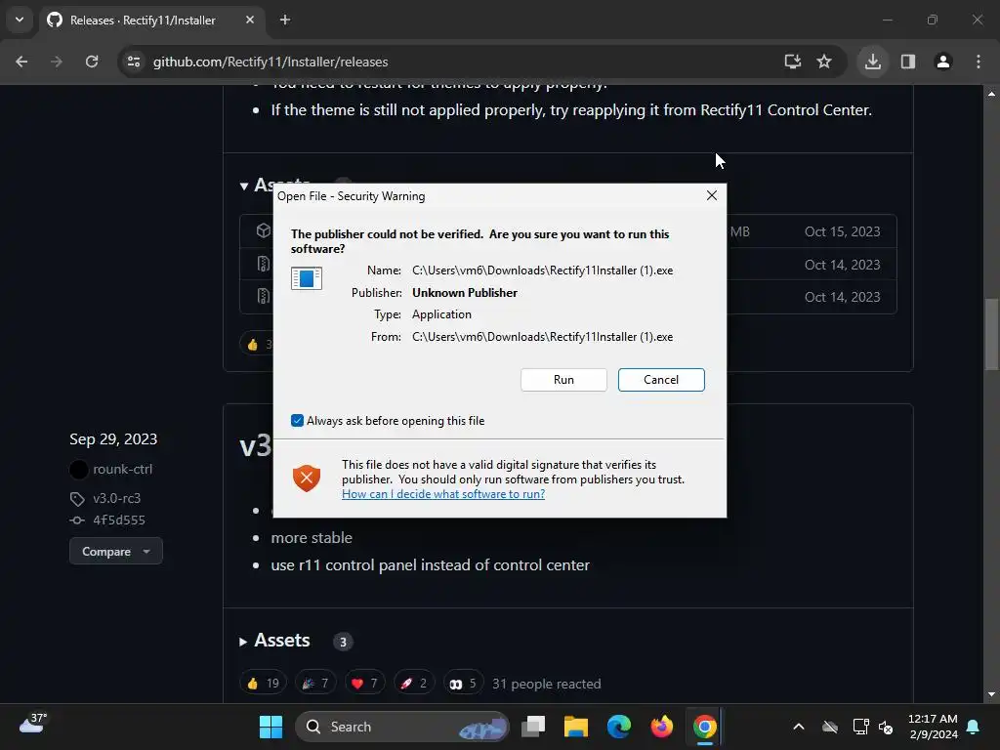
Task: Click the muted volume tray icon
Action: 885,727
